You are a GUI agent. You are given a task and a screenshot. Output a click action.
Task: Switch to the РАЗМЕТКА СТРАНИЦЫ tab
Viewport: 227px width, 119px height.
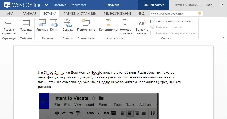click(80, 14)
